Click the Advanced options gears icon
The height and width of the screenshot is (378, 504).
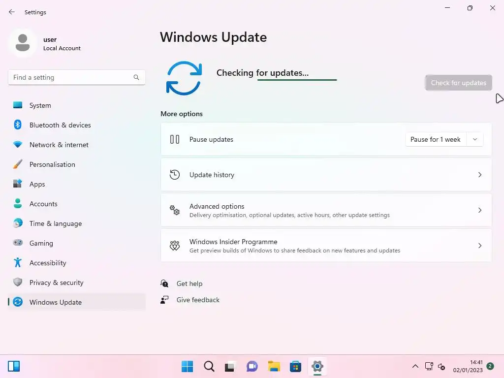pyautogui.click(x=175, y=210)
